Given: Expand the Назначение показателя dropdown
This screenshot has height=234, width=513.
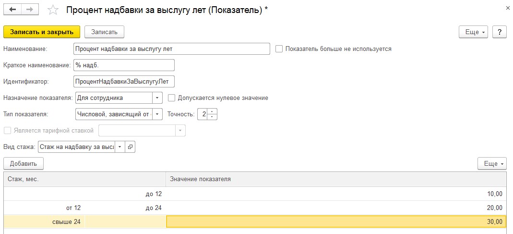Looking at the screenshot, I should 157,98.
